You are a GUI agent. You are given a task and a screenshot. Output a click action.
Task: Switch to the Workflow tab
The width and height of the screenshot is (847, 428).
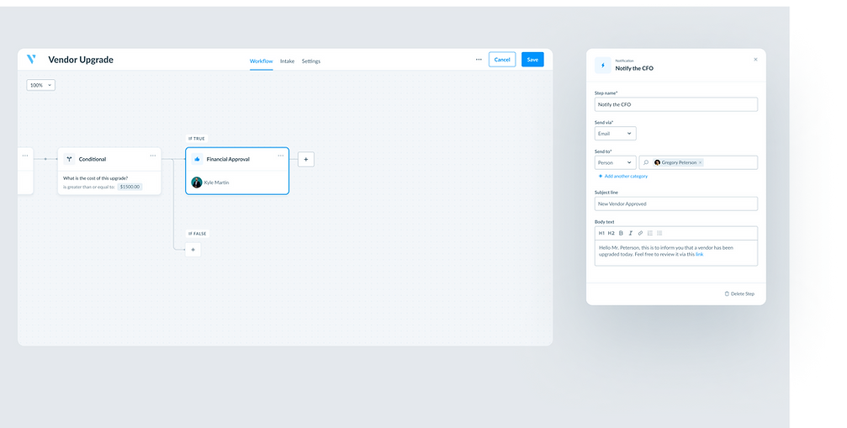point(261,61)
